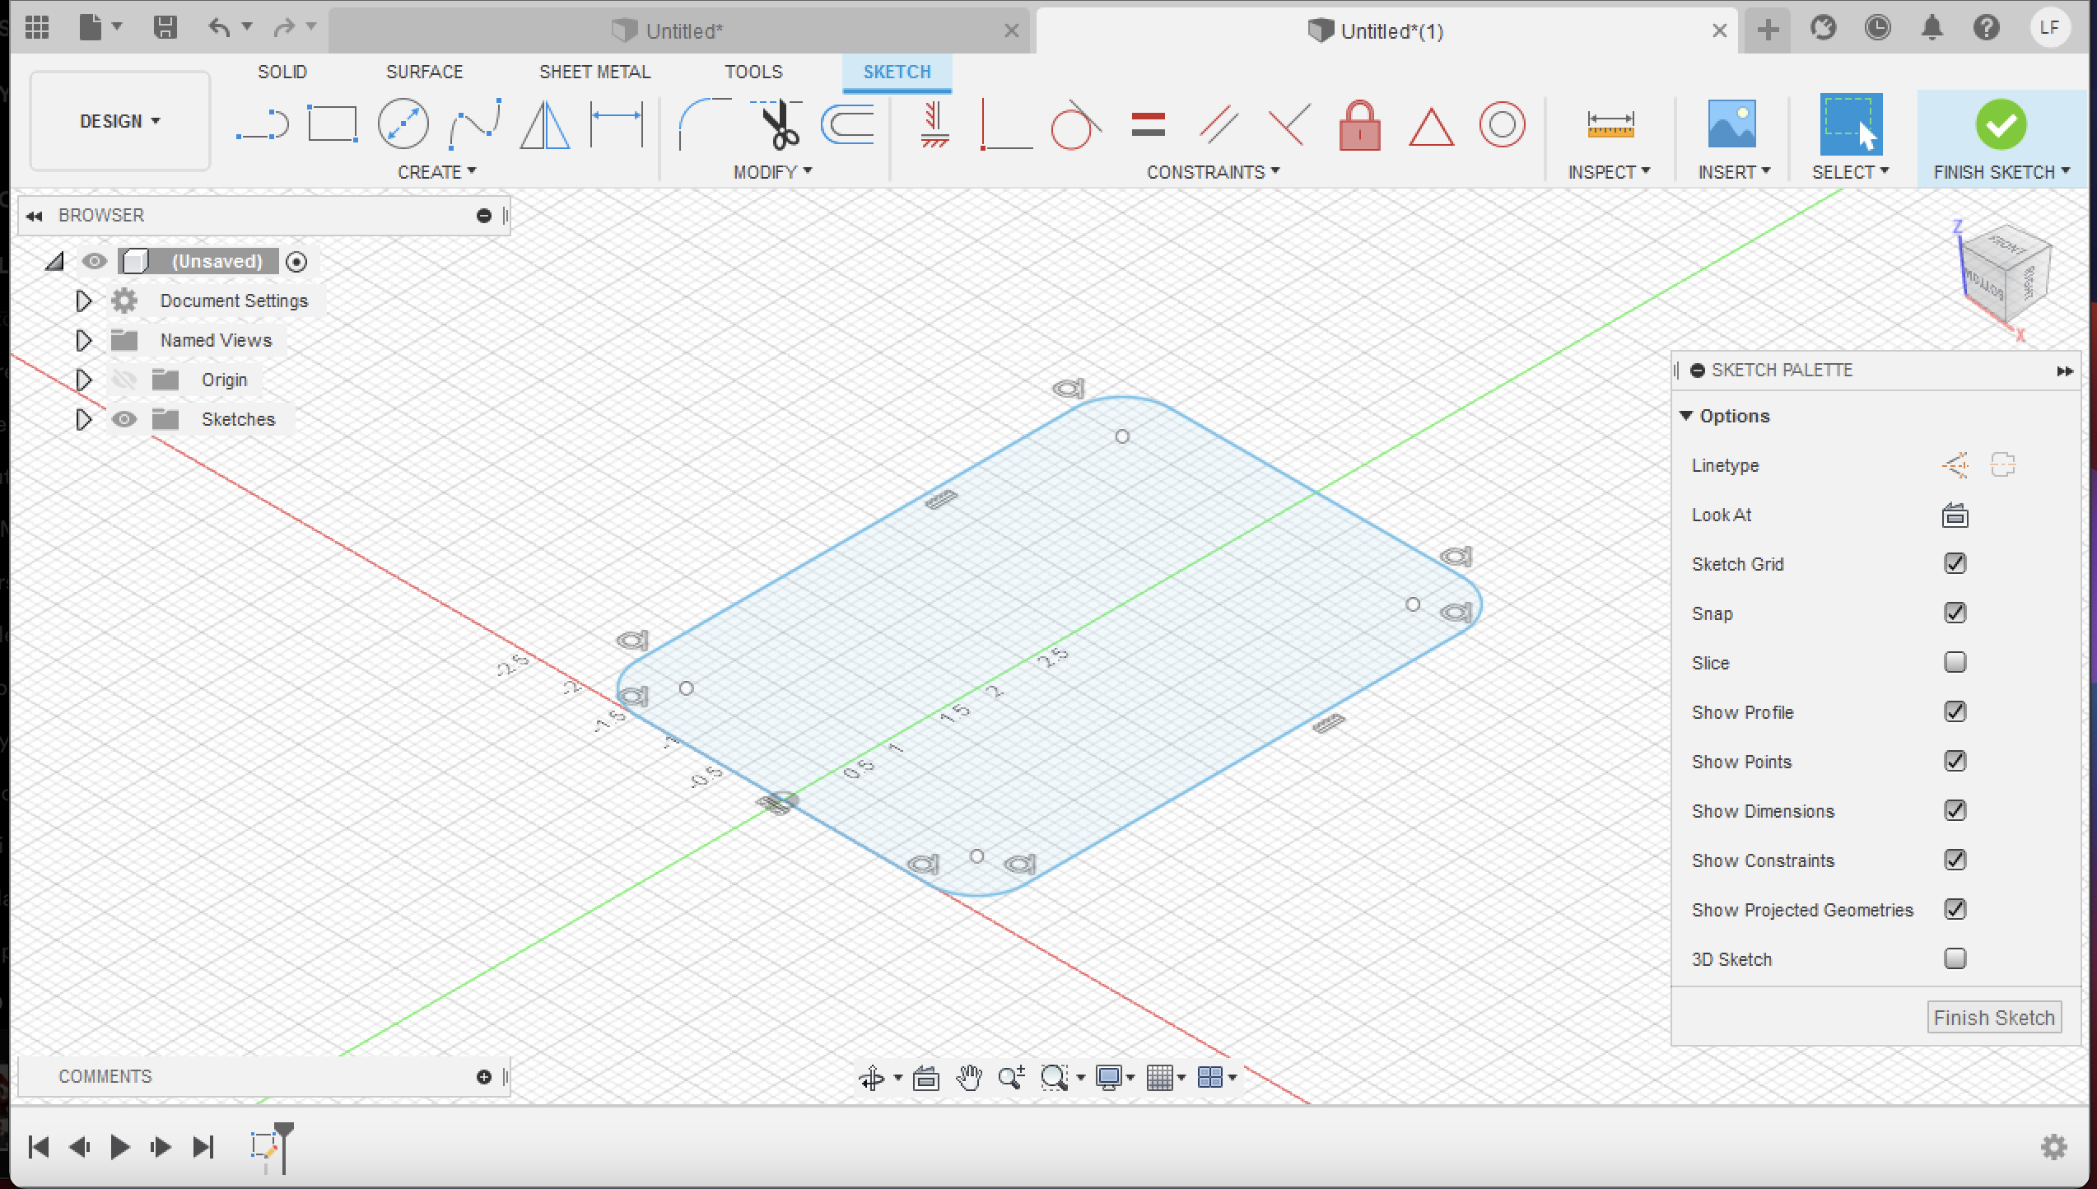2097x1189 pixels.
Task: Select the 2-Point Rectangle tool
Action: pos(333,124)
